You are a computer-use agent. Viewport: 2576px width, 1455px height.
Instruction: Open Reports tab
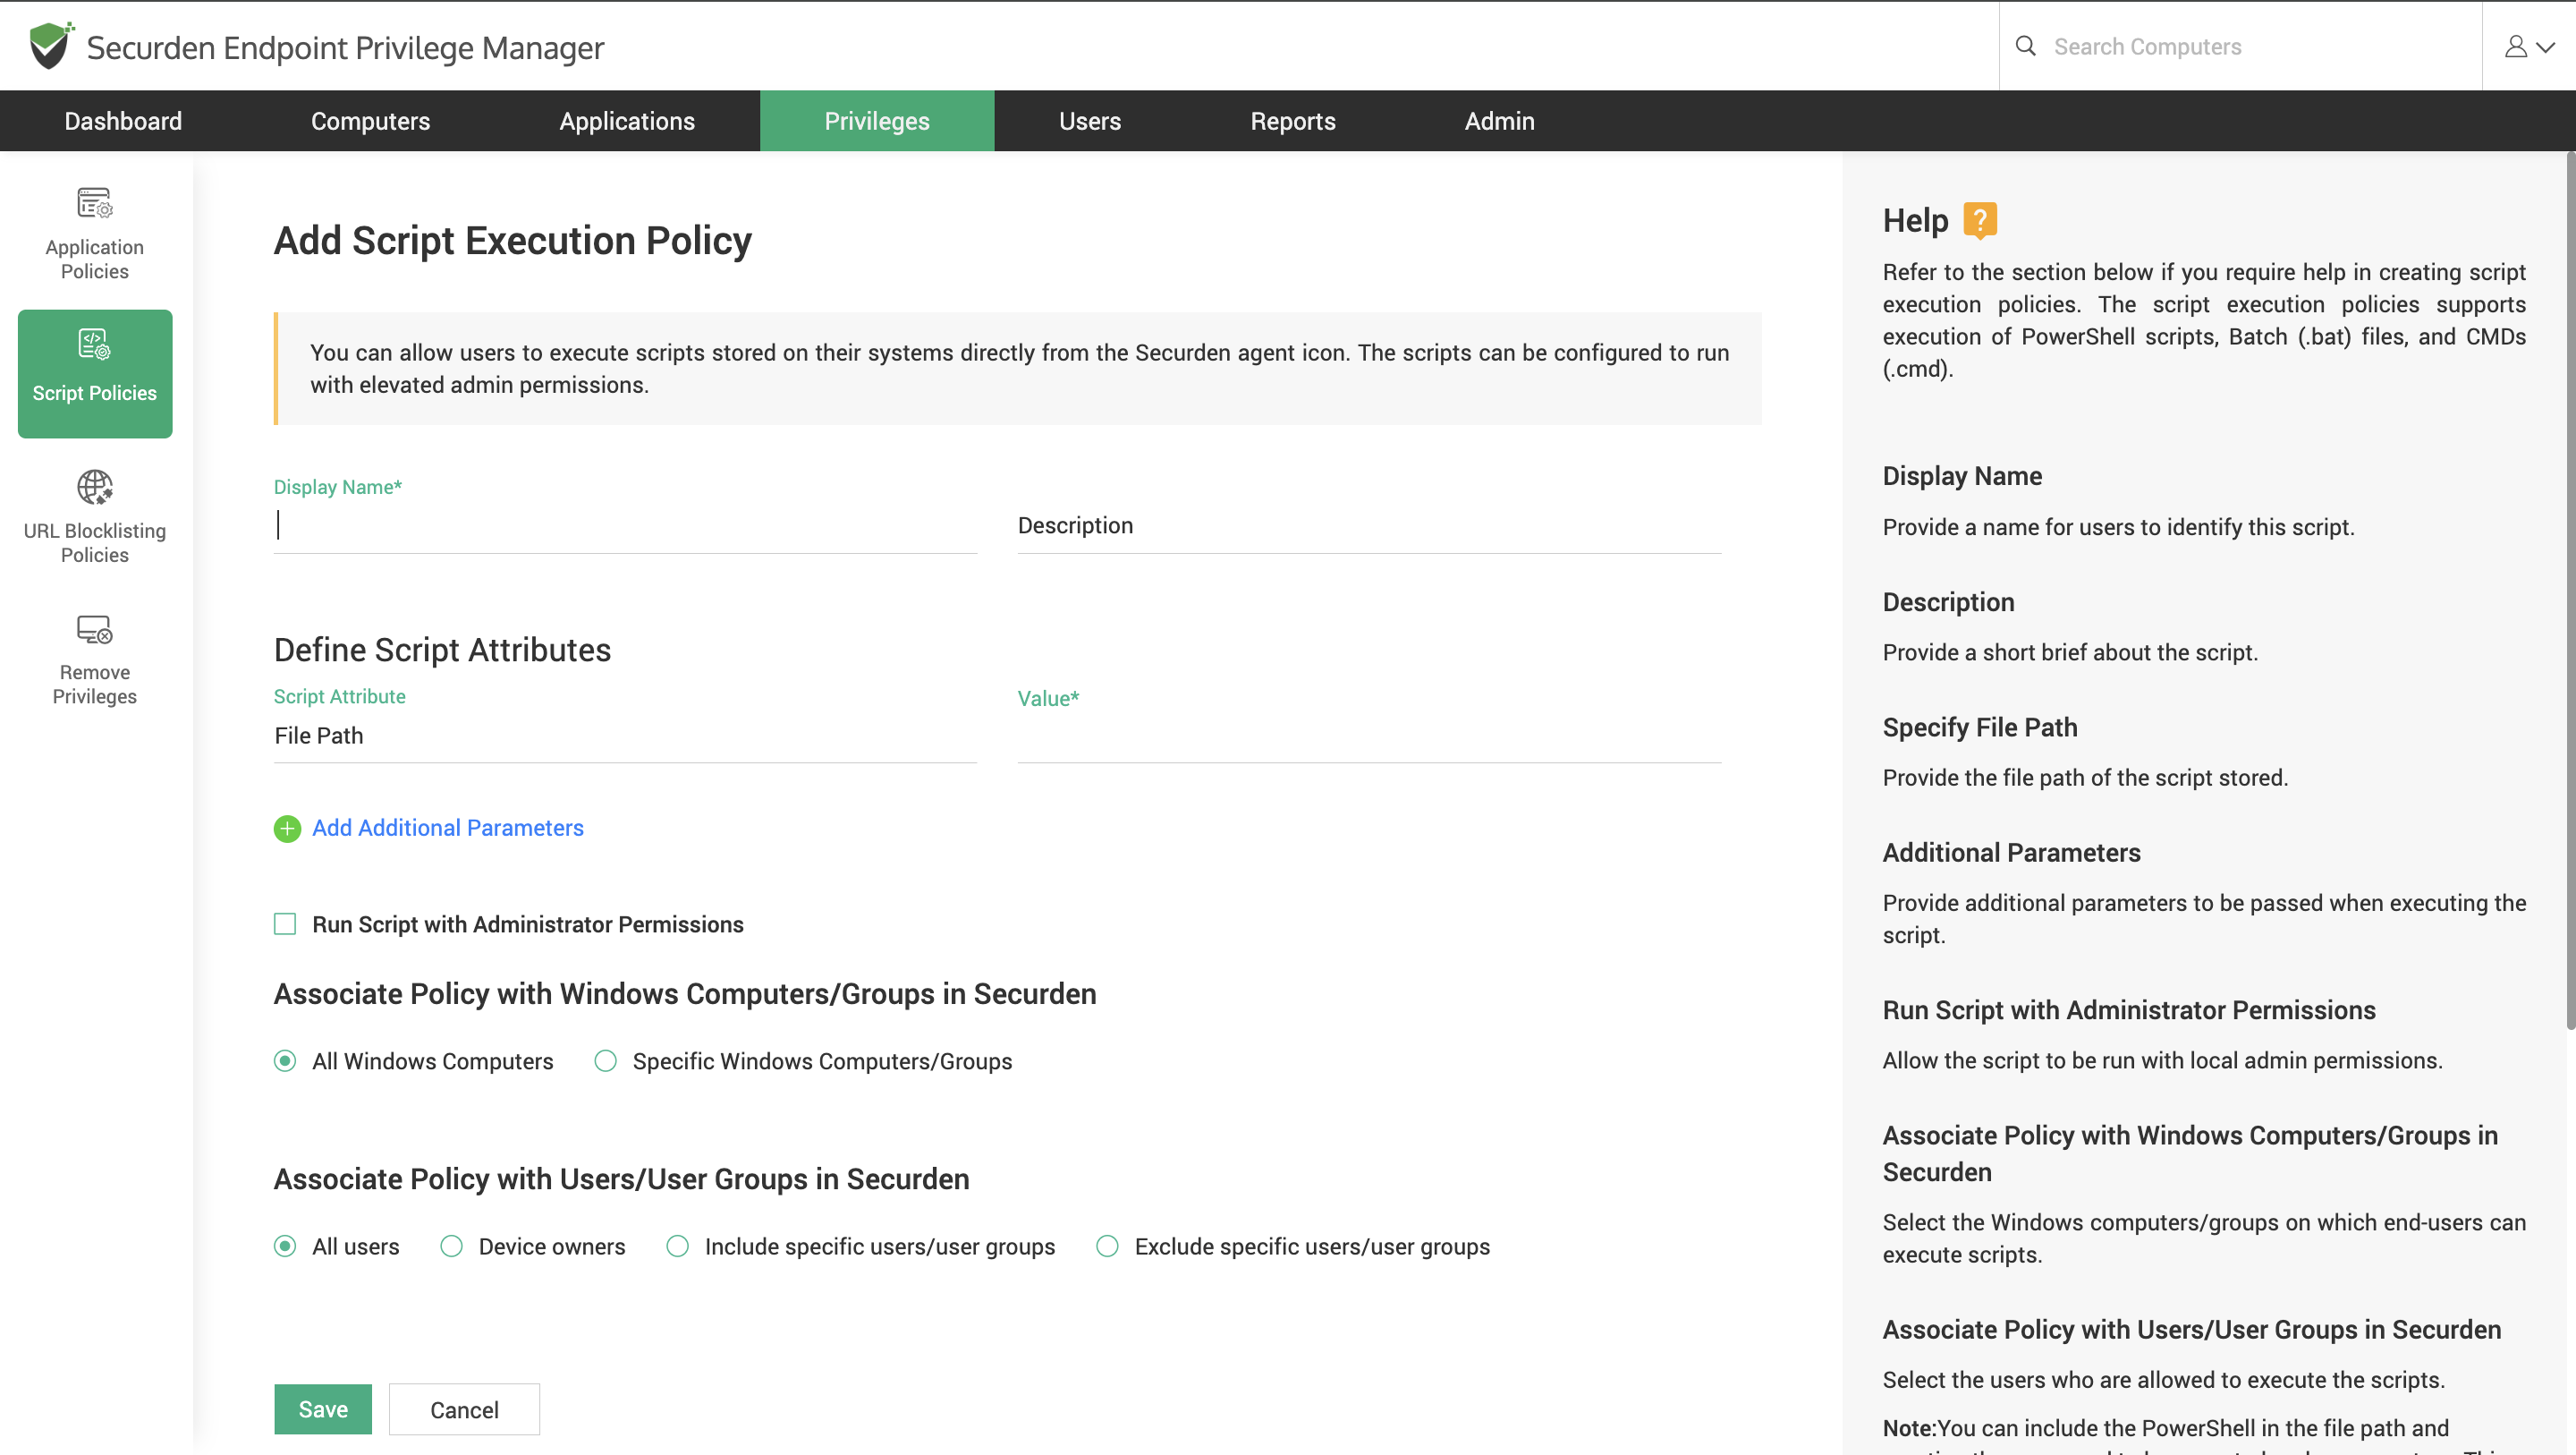pyautogui.click(x=1293, y=121)
